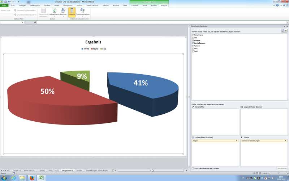Click into the formula bar input field
The height and width of the screenshot is (181, 289).
(x=161, y=22)
